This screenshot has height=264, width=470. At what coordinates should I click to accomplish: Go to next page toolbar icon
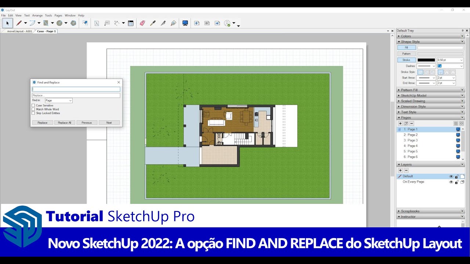[217, 23]
